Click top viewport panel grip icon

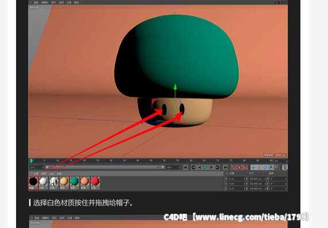click(x=31, y=2)
